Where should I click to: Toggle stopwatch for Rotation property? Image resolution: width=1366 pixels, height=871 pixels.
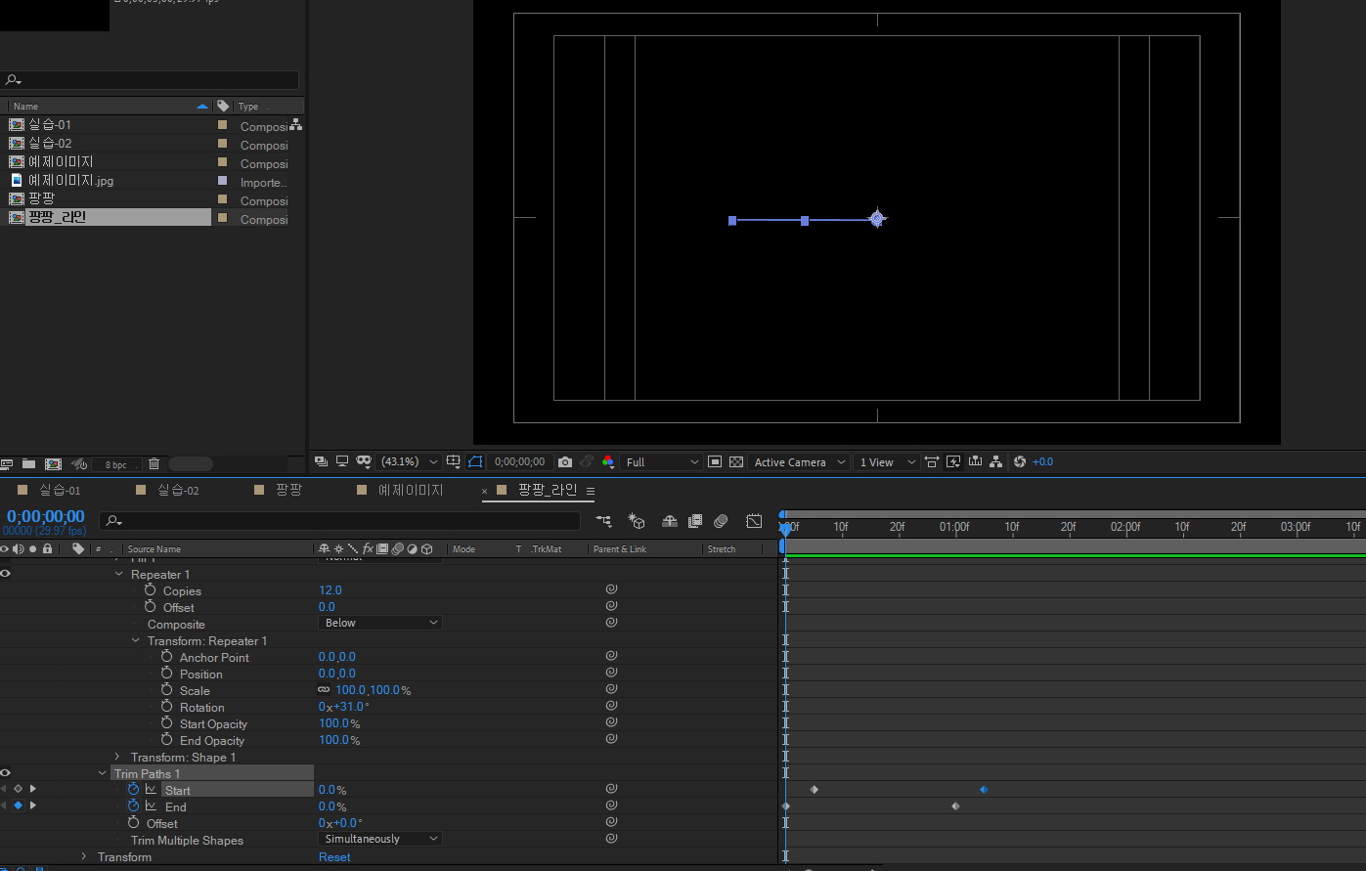[x=167, y=707]
